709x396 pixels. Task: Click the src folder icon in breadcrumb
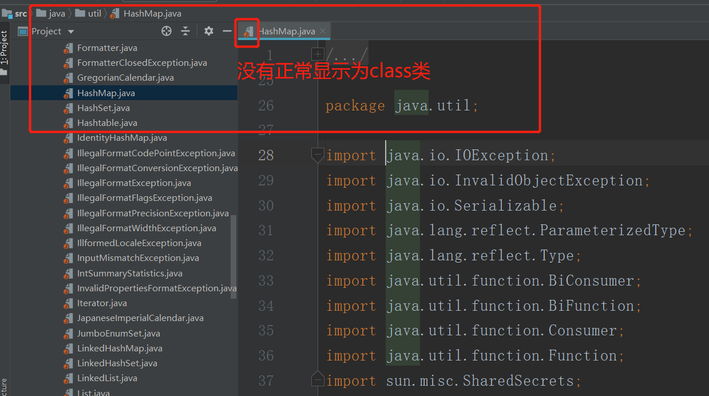click(7, 13)
